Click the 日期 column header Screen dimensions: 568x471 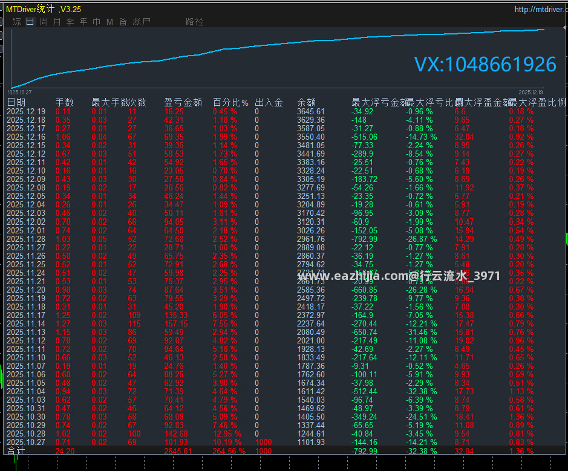coord(16,102)
